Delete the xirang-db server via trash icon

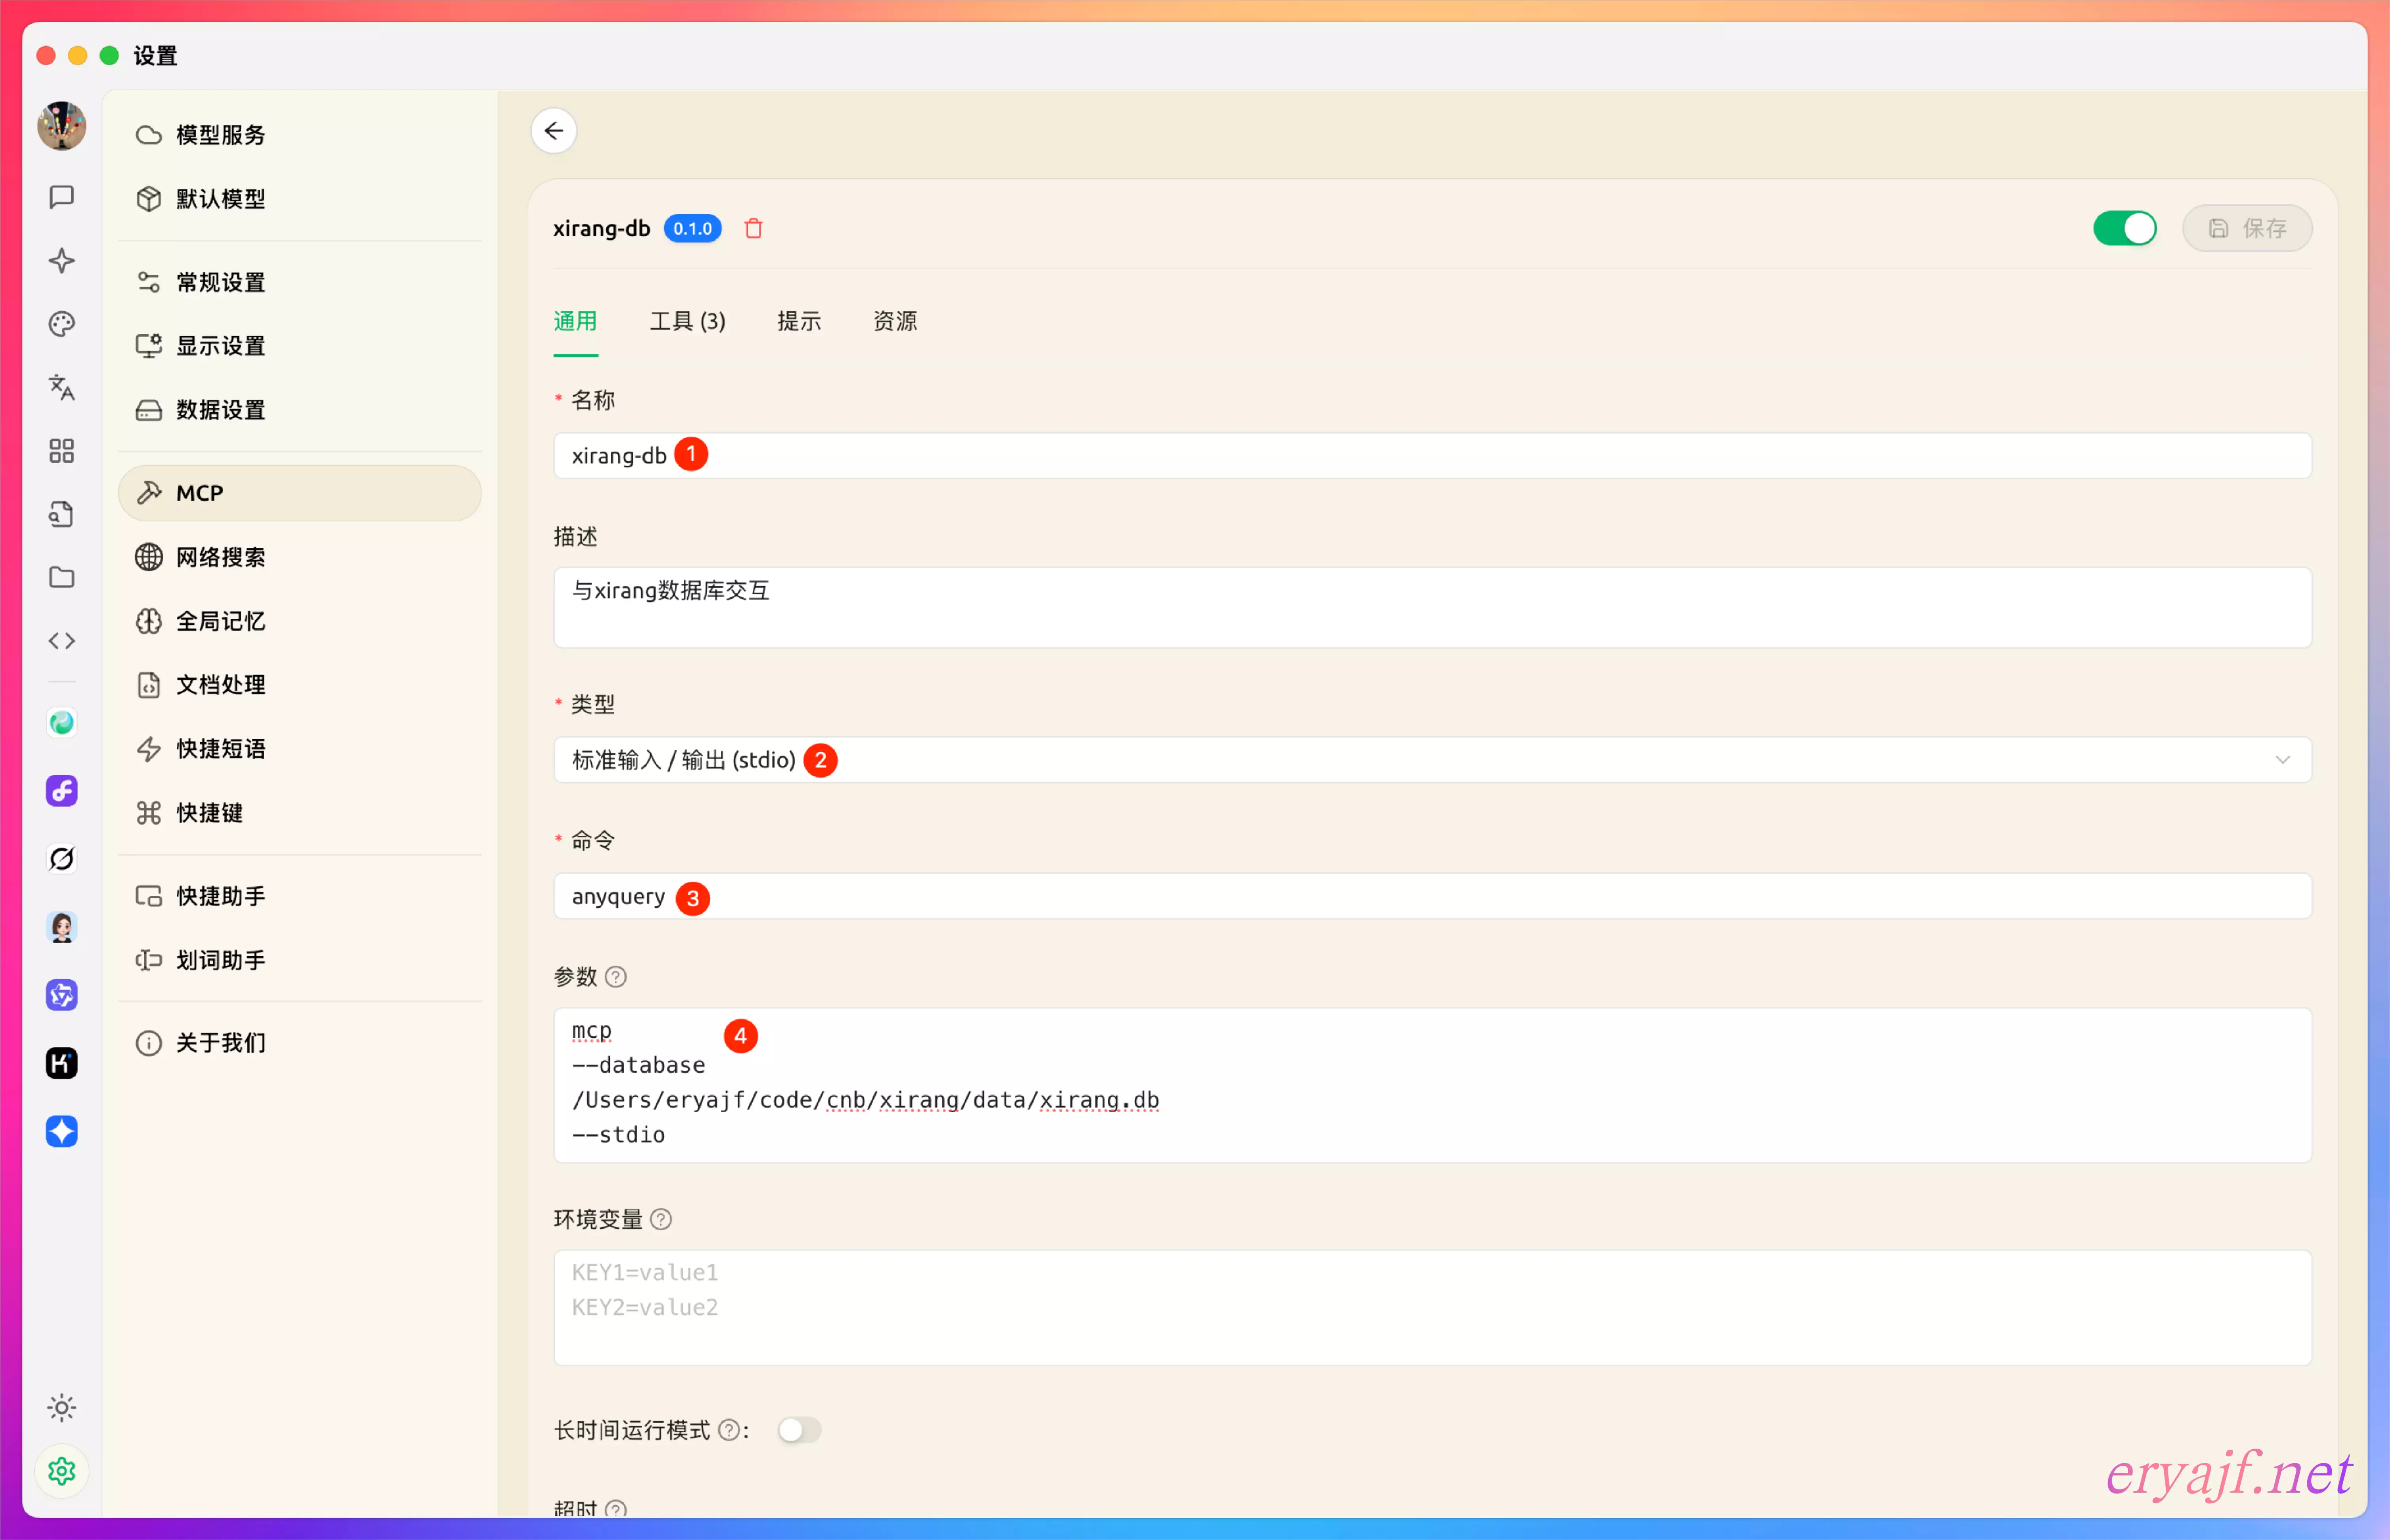pyautogui.click(x=753, y=229)
